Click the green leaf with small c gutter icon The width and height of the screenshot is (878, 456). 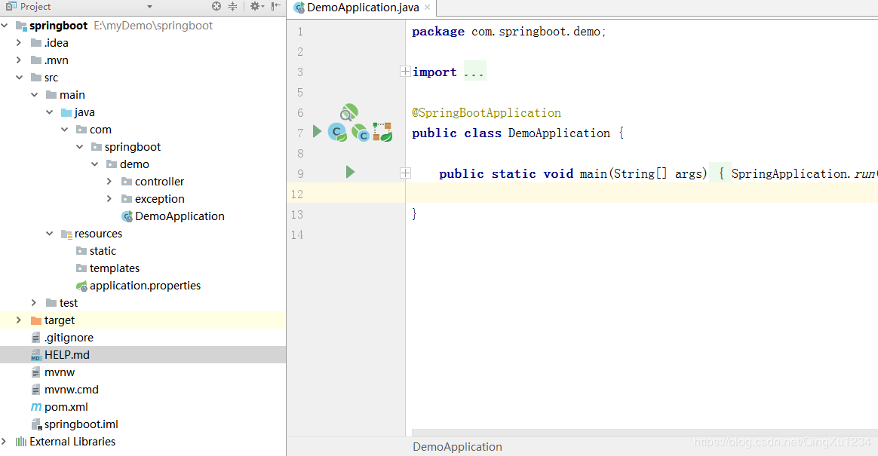pyautogui.click(x=360, y=133)
